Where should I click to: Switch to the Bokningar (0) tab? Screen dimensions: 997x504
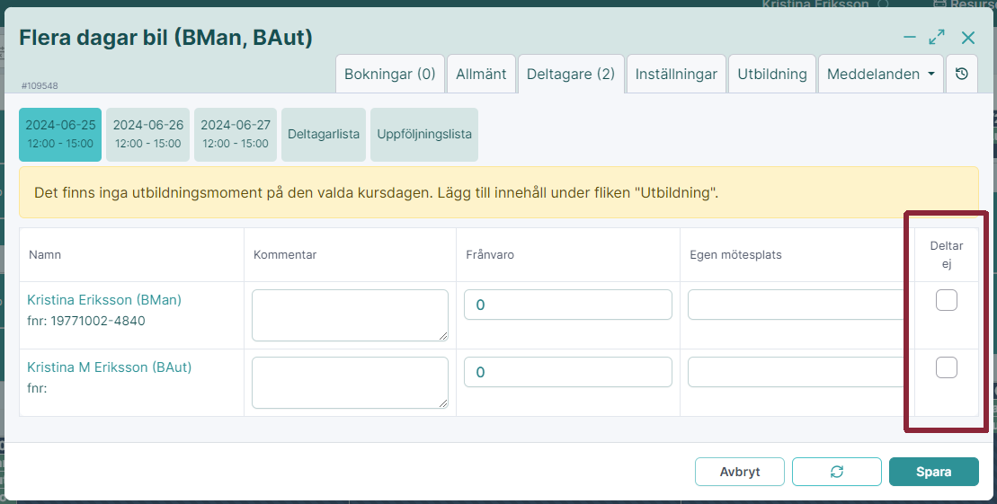click(x=390, y=74)
